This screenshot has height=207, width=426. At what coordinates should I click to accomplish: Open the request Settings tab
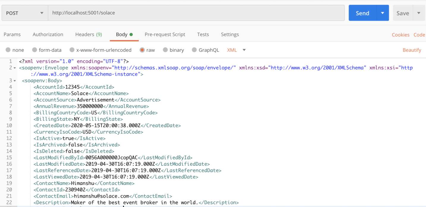click(x=230, y=34)
